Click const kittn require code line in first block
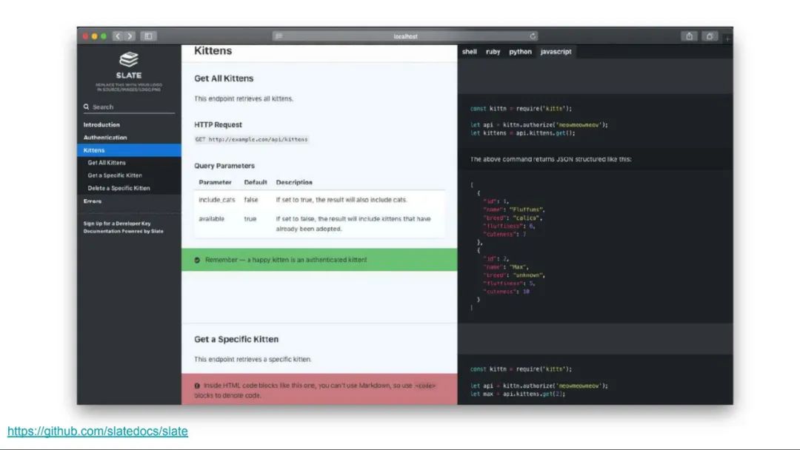The width and height of the screenshot is (800, 450). (521, 109)
